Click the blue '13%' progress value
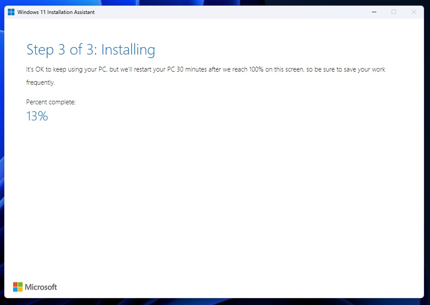Screen dimensions: 430x305 pos(37,116)
